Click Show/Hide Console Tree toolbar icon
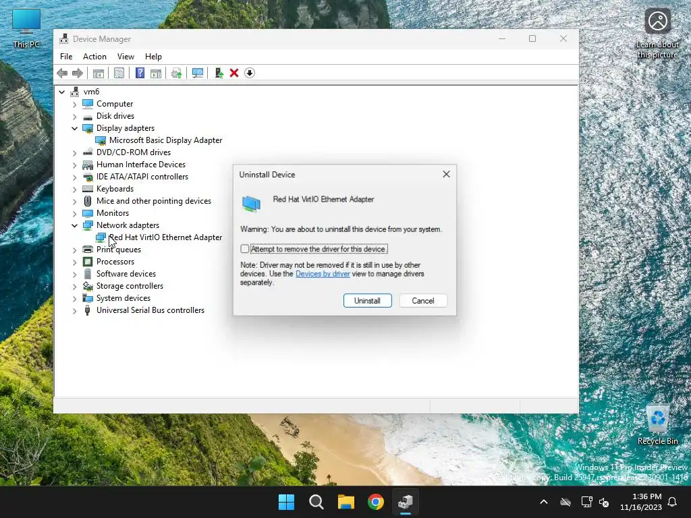The image size is (691, 518). click(x=99, y=73)
